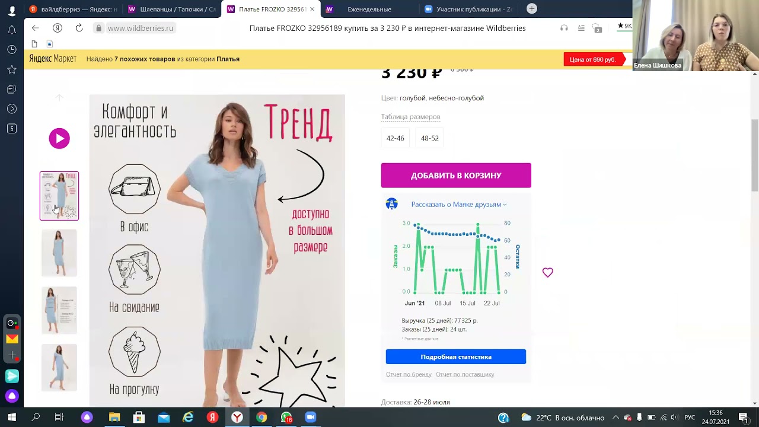Switch to the Еженедельные tab
The height and width of the screenshot is (427, 759).
pyautogui.click(x=369, y=9)
